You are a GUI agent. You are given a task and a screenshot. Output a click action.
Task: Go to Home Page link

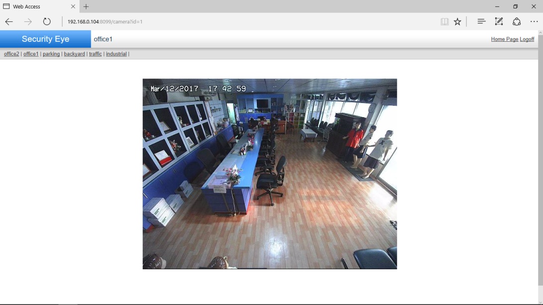504,39
